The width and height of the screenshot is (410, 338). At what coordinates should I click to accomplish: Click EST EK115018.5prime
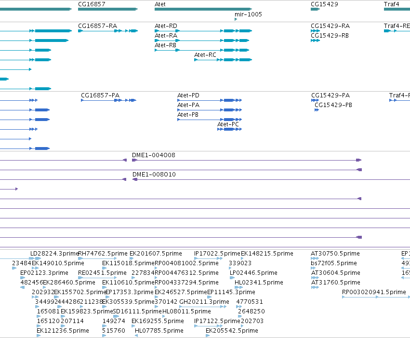(x=128, y=263)
